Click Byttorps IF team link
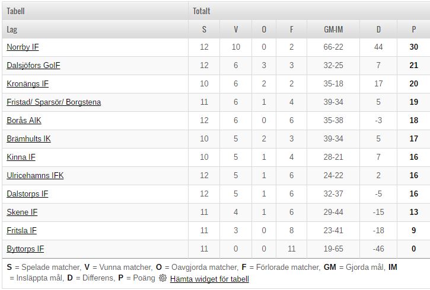Image resolution: width=430 pixels, height=290 pixels. point(25,249)
